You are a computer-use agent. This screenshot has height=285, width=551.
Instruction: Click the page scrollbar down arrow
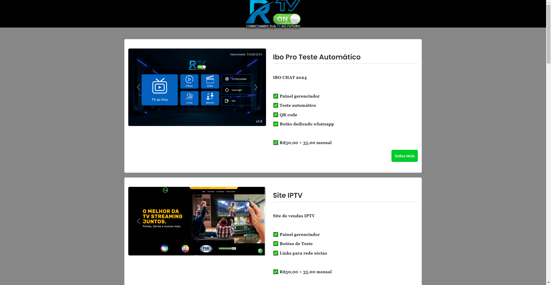click(x=548, y=282)
